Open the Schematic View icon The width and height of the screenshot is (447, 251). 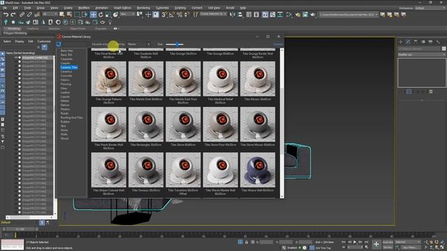pyautogui.click(x=280, y=15)
